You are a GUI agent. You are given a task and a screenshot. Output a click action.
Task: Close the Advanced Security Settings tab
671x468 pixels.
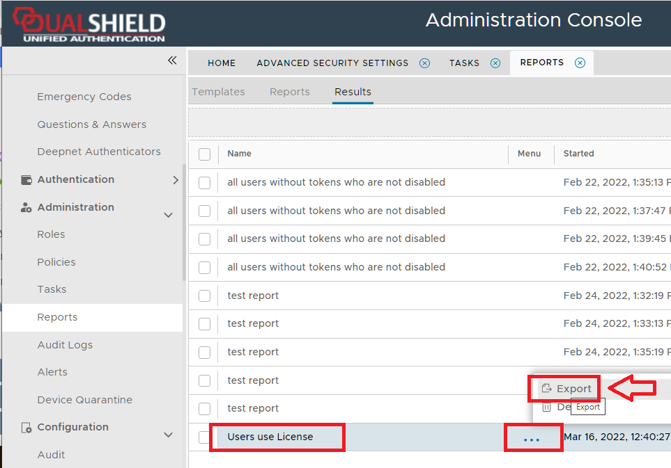click(x=424, y=63)
